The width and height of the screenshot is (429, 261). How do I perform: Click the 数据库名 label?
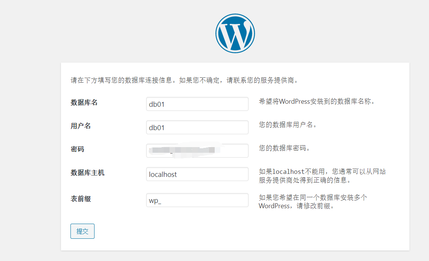[x=84, y=103]
